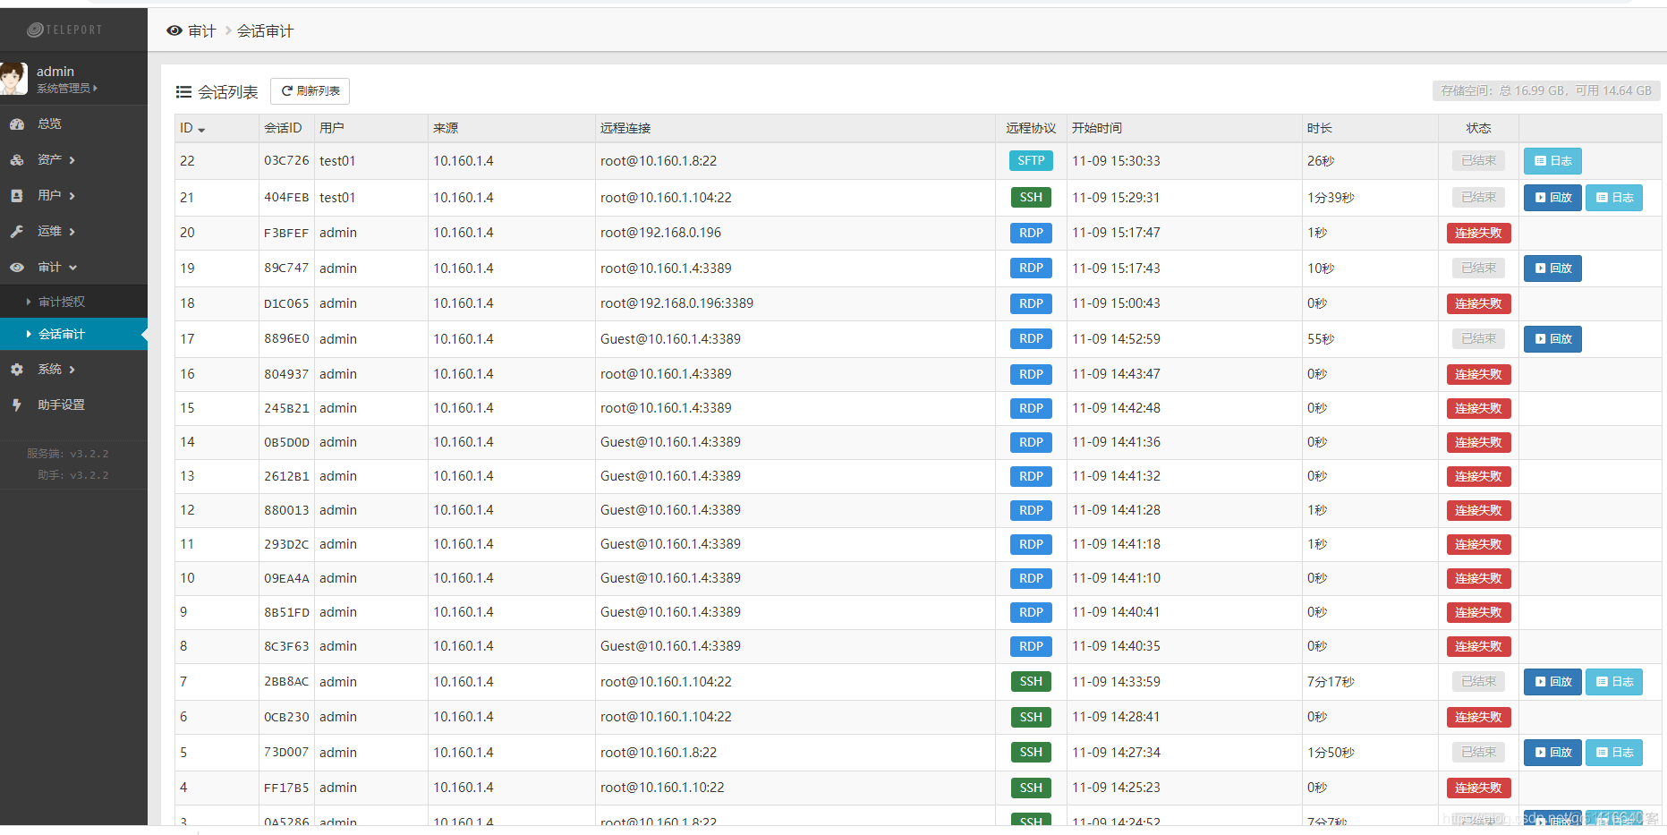Expand the 运维 menu in sidebar
Screen dimensions: 1667x835
click(x=55, y=231)
